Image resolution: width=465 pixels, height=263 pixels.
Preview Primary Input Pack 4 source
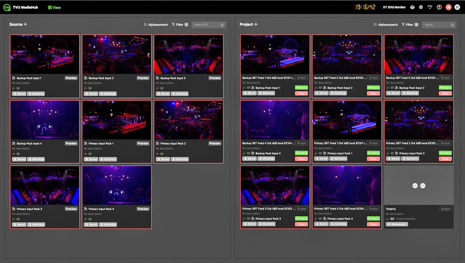[x=143, y=209]
